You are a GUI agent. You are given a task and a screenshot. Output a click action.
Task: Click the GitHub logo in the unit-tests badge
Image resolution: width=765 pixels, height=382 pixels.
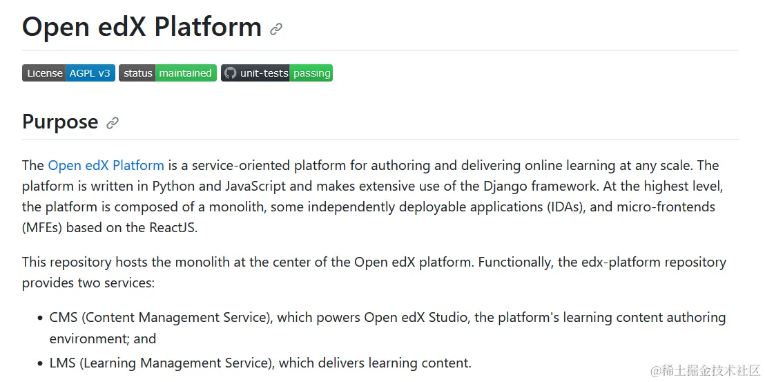[x=231, y=73]
